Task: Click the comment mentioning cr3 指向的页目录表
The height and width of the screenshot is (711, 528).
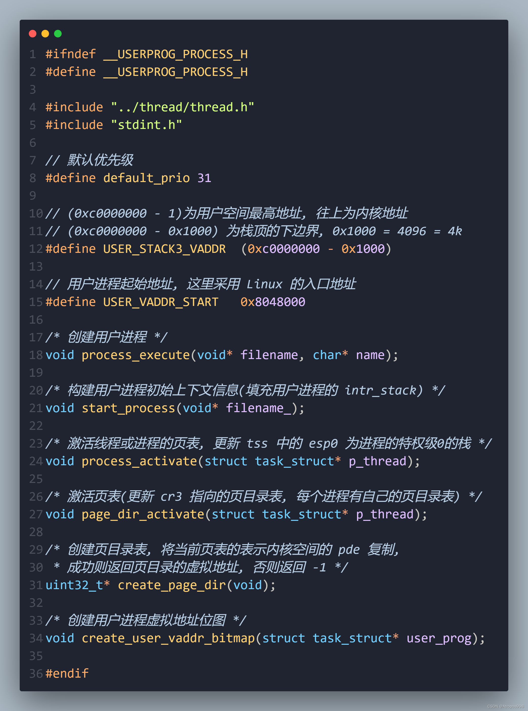Action: (264, 496)
